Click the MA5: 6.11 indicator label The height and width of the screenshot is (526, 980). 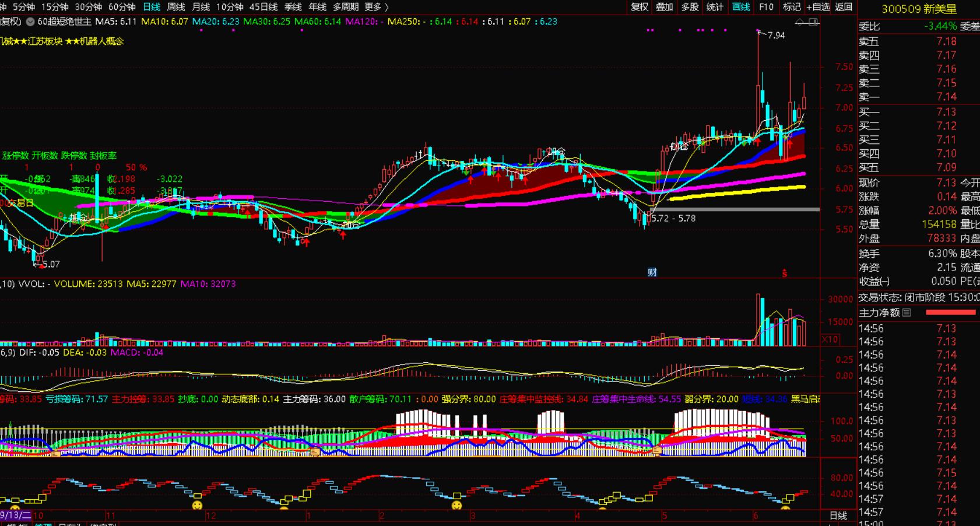point(116,22)
